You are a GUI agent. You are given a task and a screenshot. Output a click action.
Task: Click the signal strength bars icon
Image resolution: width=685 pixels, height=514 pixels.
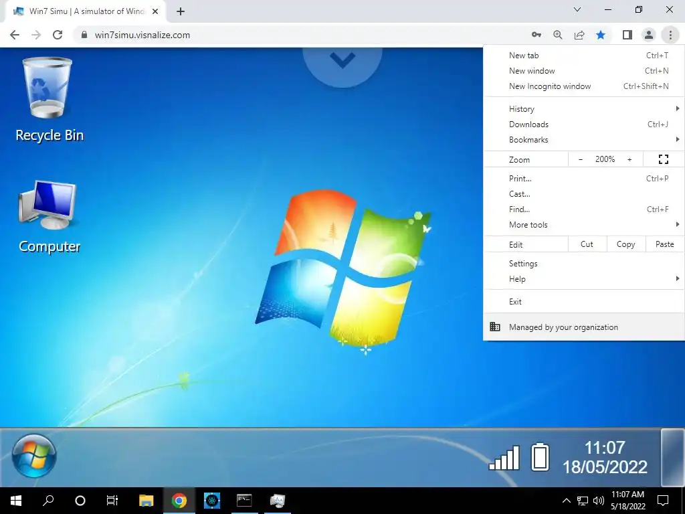tap(504, 457)
